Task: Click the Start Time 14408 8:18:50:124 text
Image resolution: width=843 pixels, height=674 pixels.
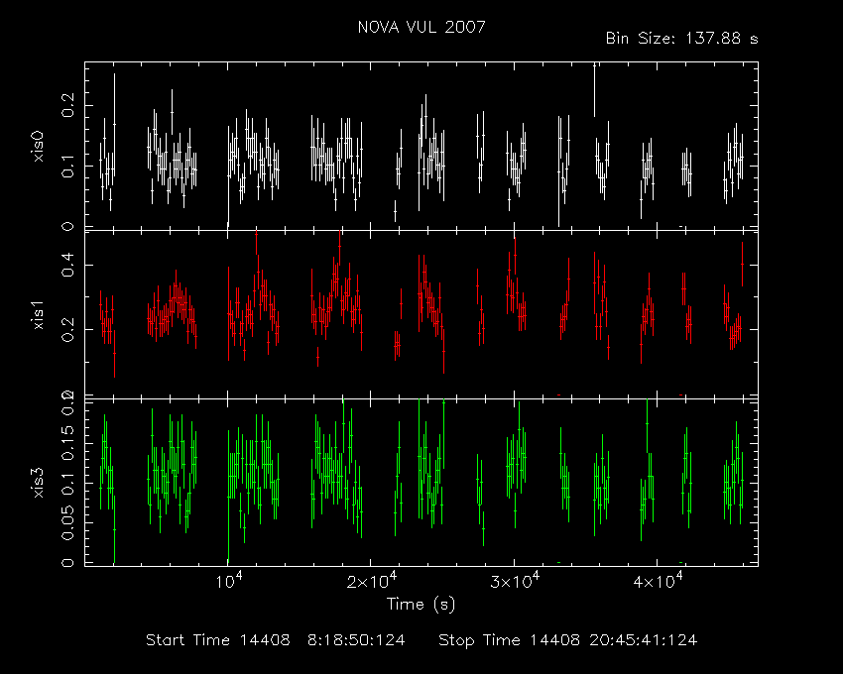Action: coord(276,640)
